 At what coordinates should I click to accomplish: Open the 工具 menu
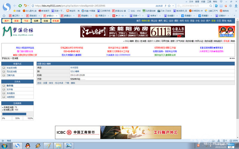coord(209,1)
